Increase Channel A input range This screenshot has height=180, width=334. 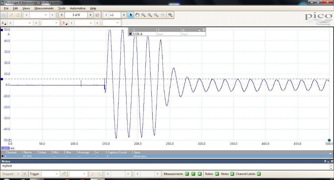coord(36,23)
